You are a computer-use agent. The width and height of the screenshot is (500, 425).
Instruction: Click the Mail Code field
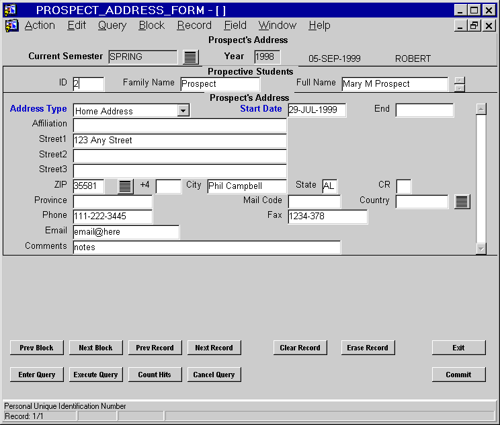point(315,201)
